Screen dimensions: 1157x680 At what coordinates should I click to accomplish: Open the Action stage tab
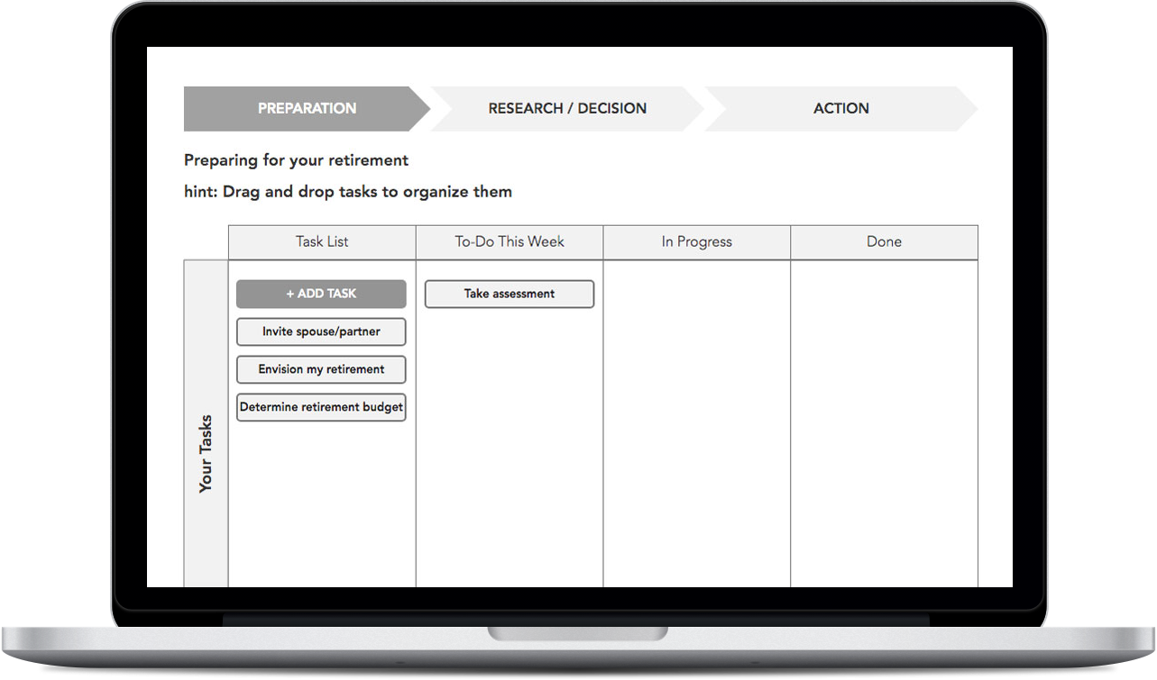840,108
